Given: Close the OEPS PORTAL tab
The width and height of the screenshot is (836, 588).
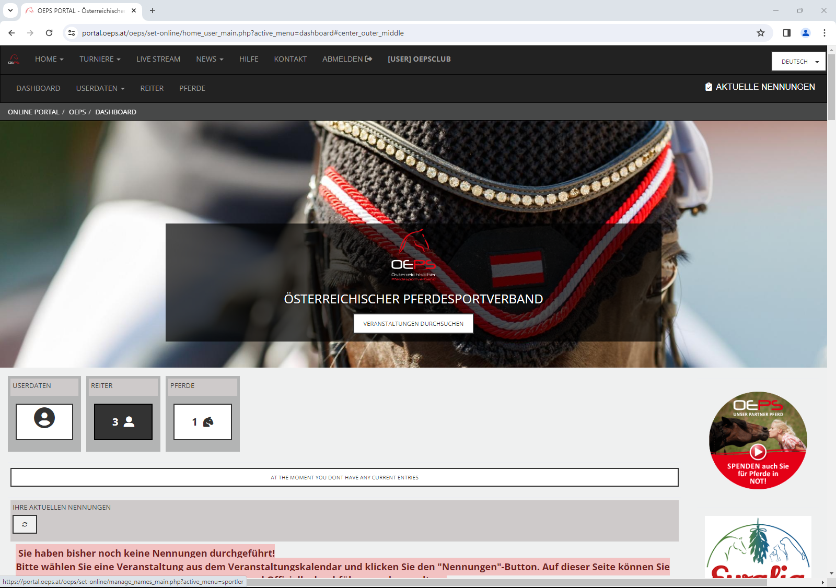Looking at the screenshot, I should [134, 10].
